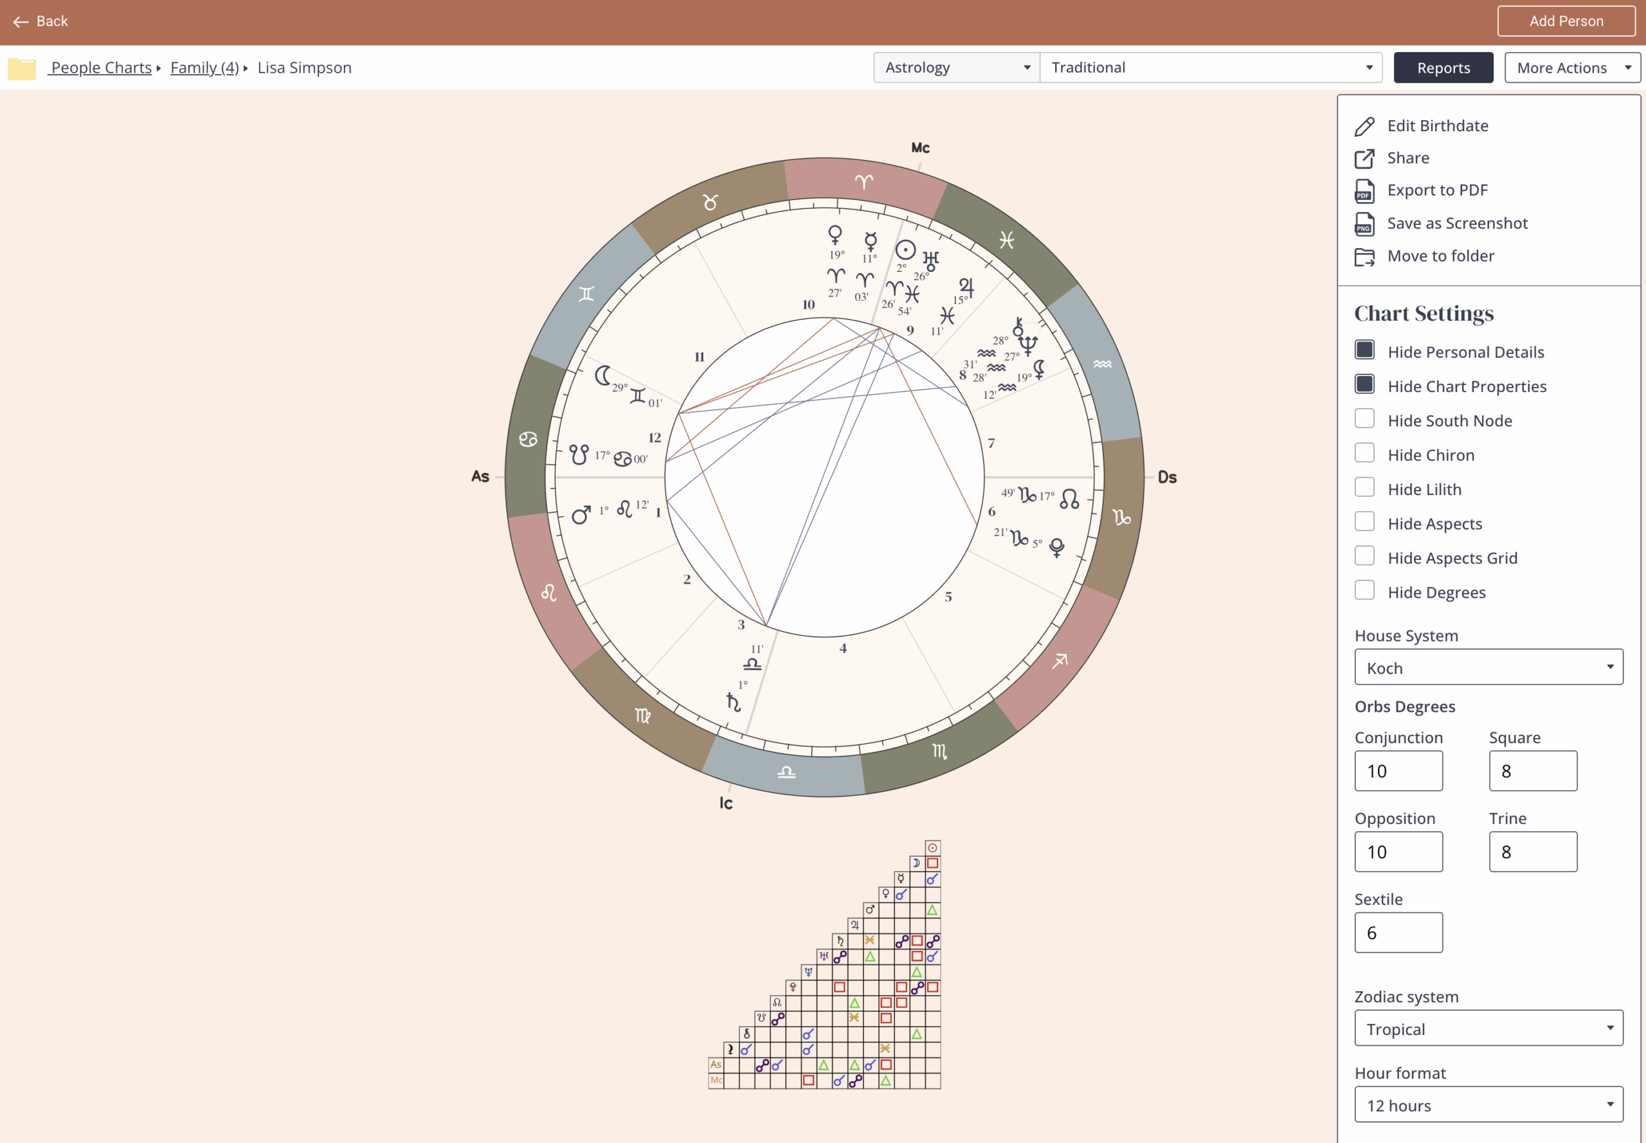Click the Conjunction orb degrees field
The height and width of the screenshot is (1143, 1646).
point(1397,771)
